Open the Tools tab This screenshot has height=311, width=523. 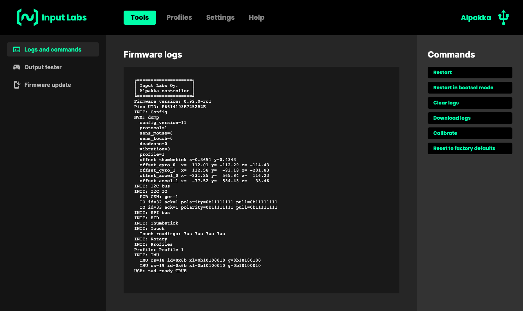tap(139, 18)
